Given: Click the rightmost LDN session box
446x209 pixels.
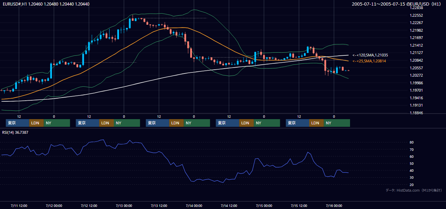Looking at the screenshot, I should click(316, 123).
